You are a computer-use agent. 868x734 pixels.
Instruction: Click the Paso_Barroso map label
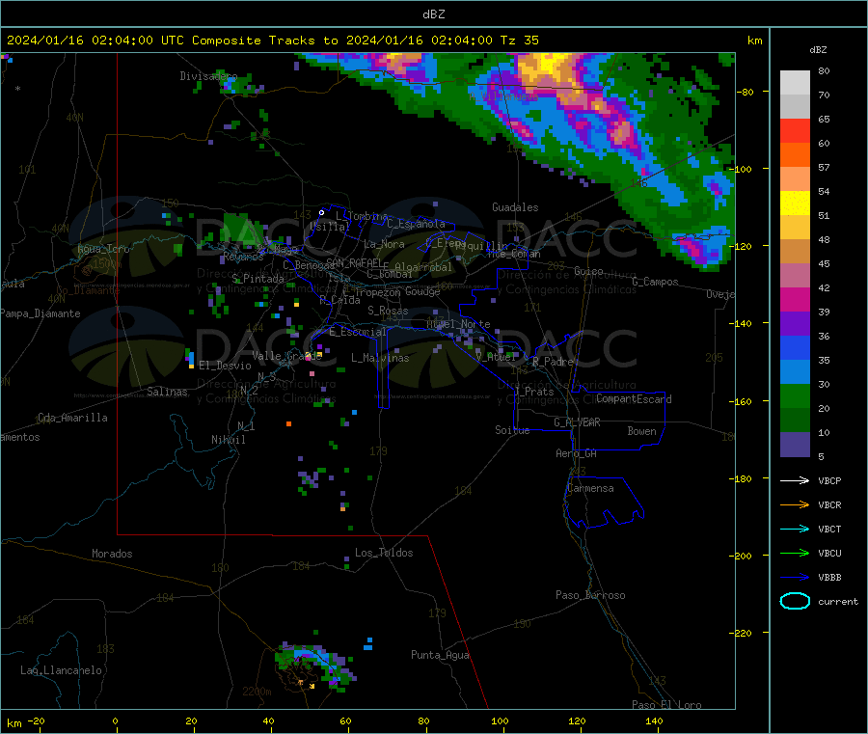tap(590, 596)
